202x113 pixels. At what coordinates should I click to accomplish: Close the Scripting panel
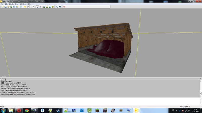point(201,79)
